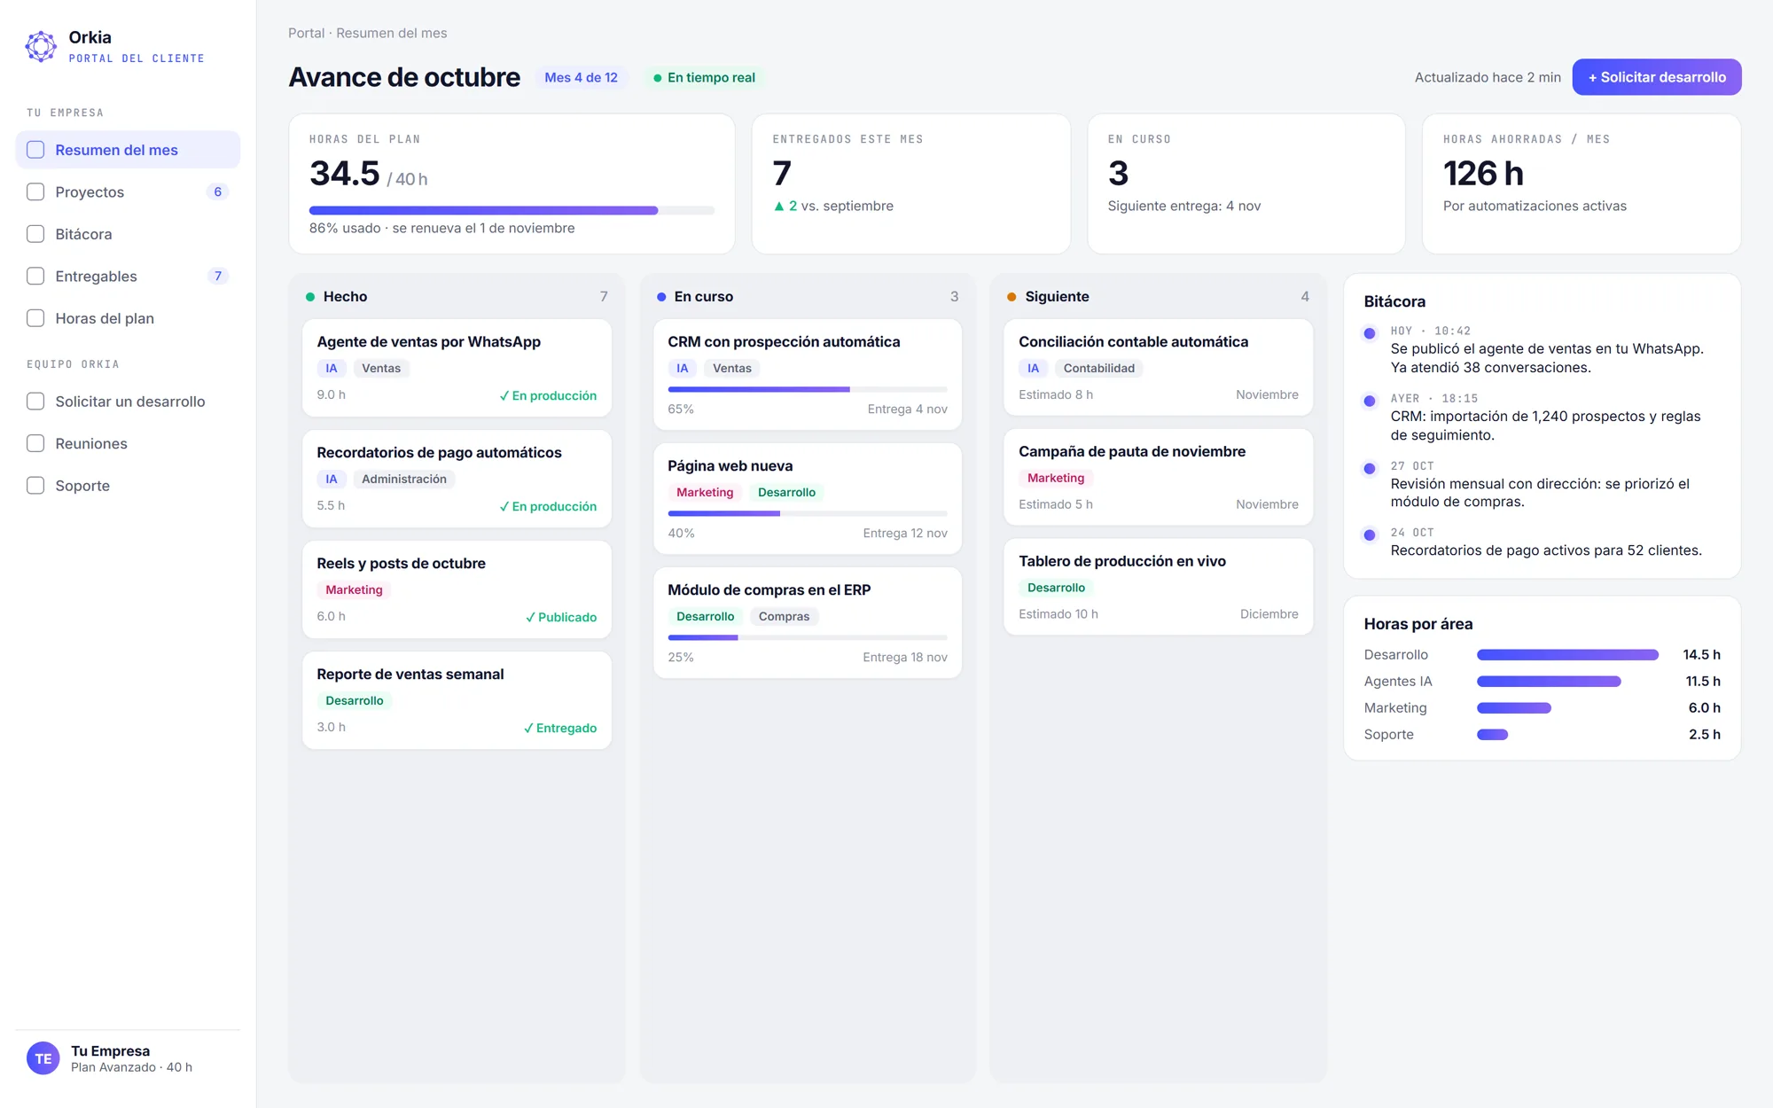Open the Conciliación contable automática card

[x=1158, y=367]
